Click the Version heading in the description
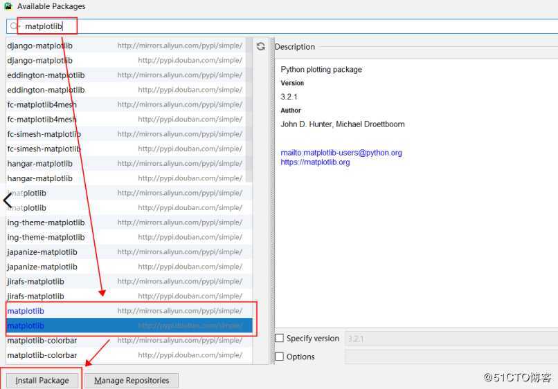This screenshot has height=389, width=558. 292,83
